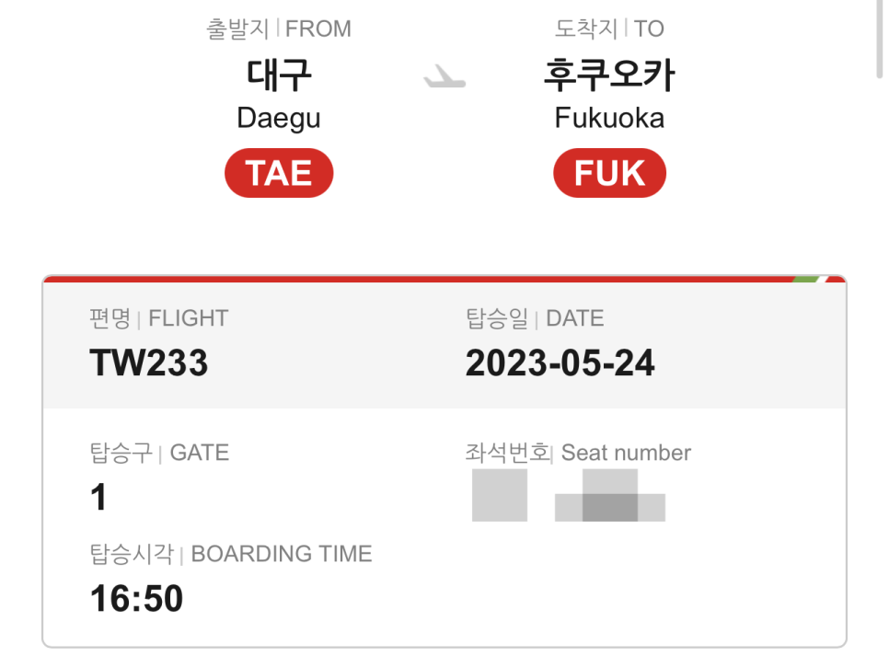
Task: Click the boarding time 16:50
Action: [x=136, y=598]
